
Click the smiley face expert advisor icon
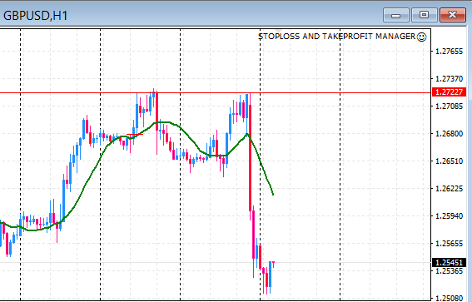click(421, 37)
